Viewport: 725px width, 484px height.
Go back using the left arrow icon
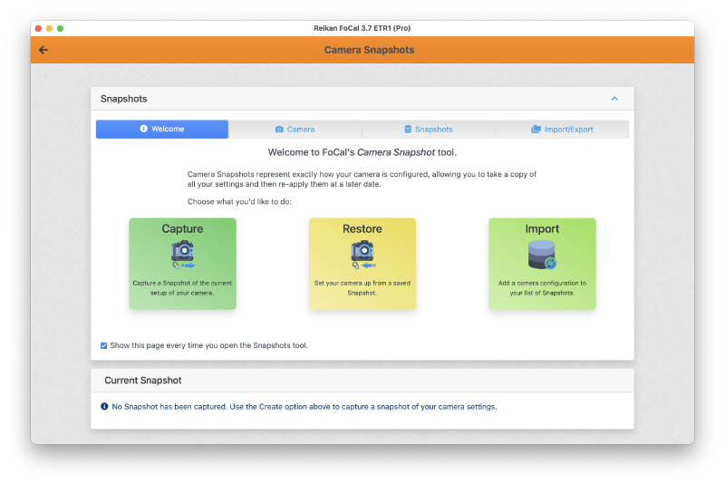pyautogui.click(x=43, y=50)
